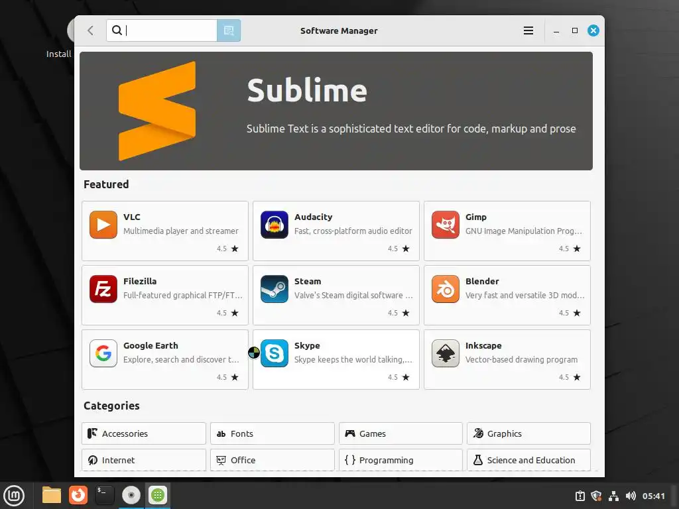The height and width of the screenshot is (509, 679).
Task: Open the Google Earth app icon
Action: pos(103,353)
